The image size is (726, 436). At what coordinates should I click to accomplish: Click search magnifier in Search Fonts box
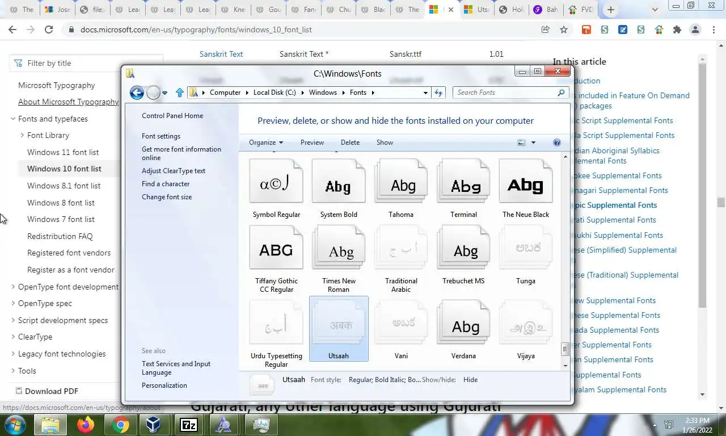pos(561,93)
